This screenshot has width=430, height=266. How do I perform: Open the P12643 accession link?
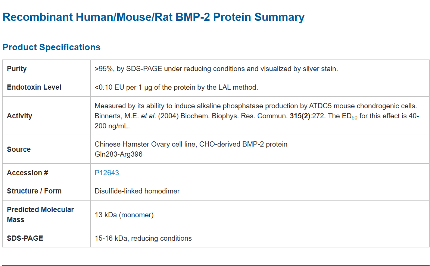click(107, 173)
